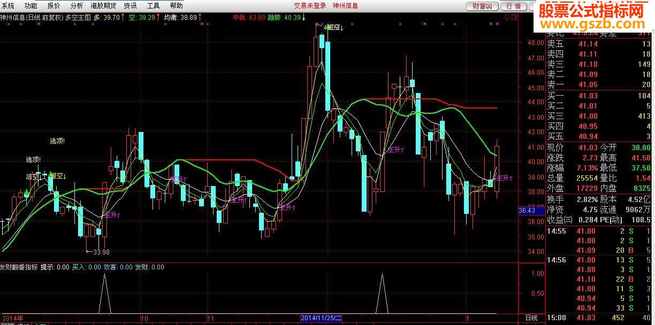This screenshot has width=655, height=325.
Task: Click the 净资 value 4.75
Action: point(590,210)
